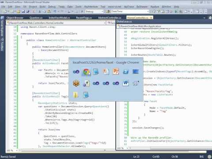The image size is (212, 159).
Task: Click the 'Item(s) Saved' status text
Action: (8, 157)
